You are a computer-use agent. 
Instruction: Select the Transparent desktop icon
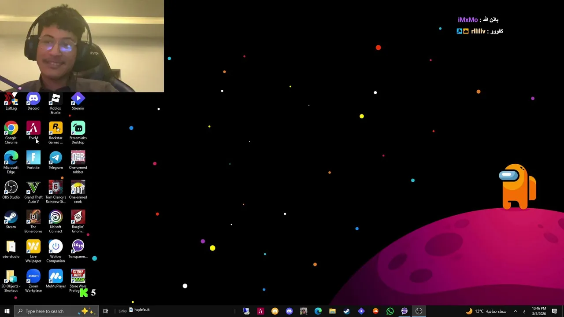click(78, 249)
